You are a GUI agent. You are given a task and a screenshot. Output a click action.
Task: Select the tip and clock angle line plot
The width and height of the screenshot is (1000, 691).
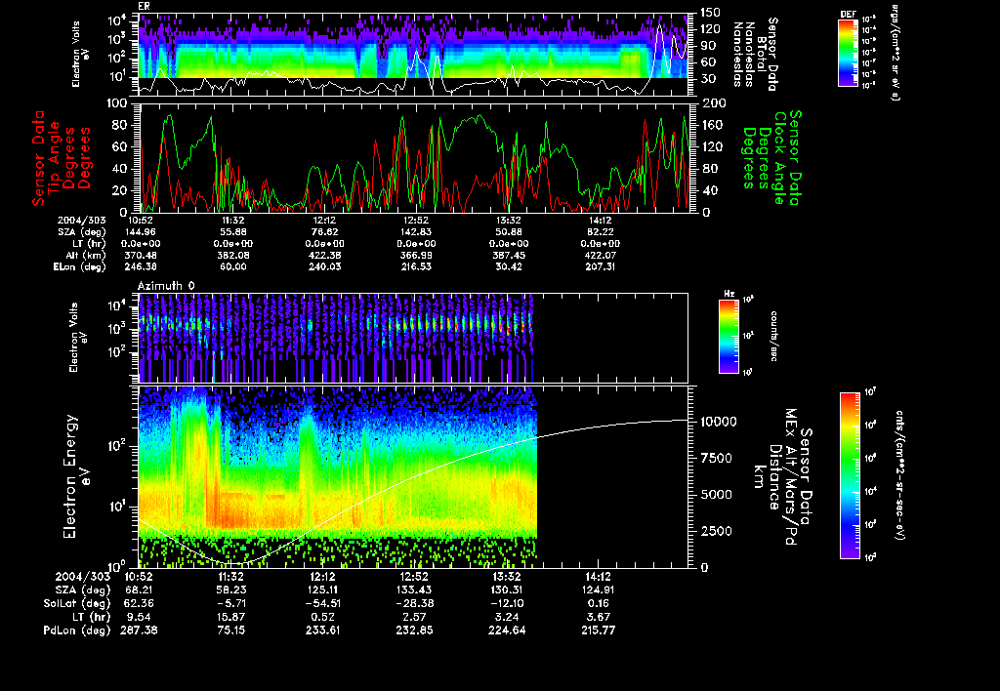413,157
